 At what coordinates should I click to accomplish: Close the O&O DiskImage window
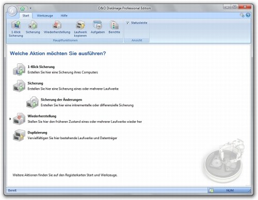[245, 7]
